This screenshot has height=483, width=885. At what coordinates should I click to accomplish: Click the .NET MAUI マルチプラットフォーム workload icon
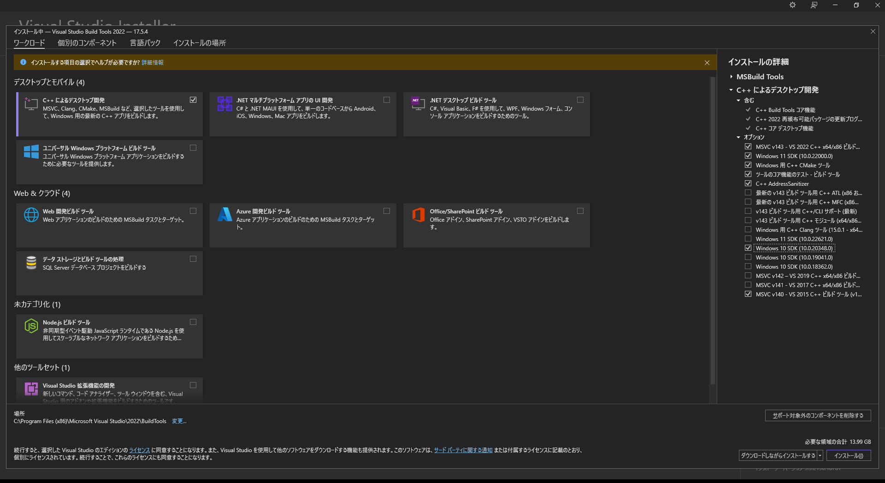point(224,103)
